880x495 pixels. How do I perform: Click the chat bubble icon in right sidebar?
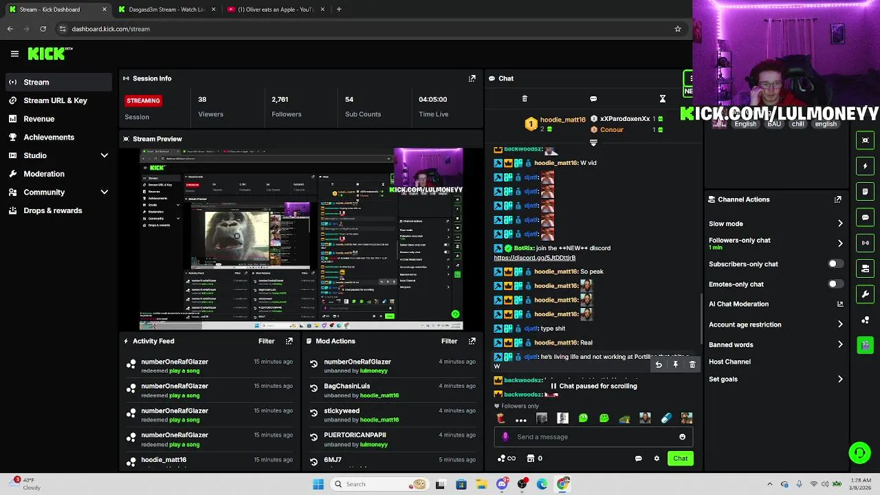[x=866, y=217]
